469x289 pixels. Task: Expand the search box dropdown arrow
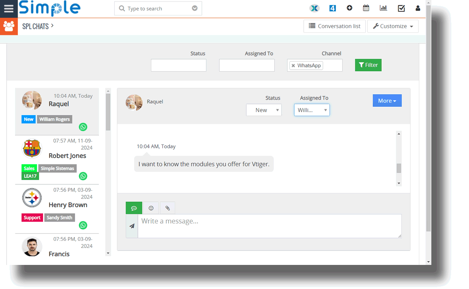tap(195, 8)
